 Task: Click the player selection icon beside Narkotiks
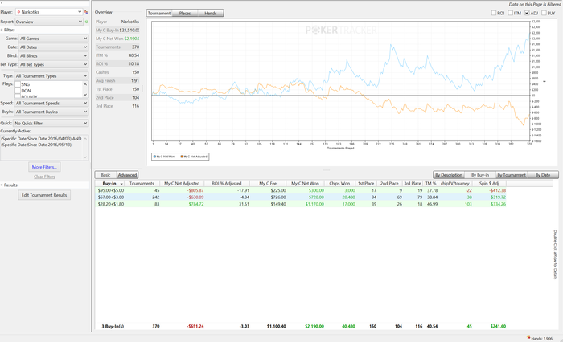coord(86,12)
